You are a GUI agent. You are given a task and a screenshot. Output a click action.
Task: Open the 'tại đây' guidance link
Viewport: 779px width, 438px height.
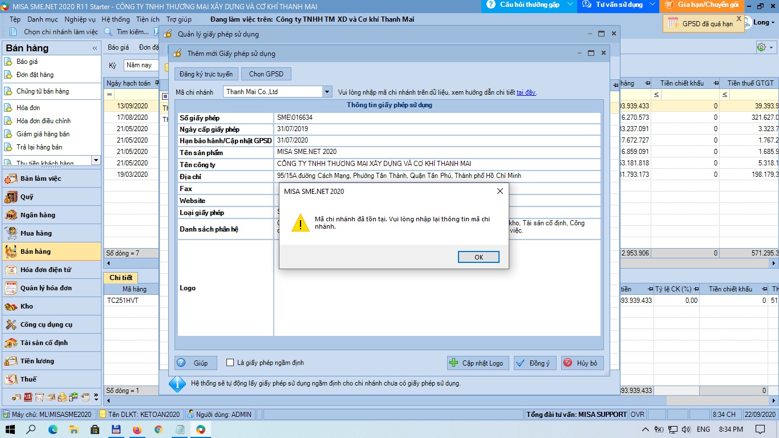[x=526, y=92]
